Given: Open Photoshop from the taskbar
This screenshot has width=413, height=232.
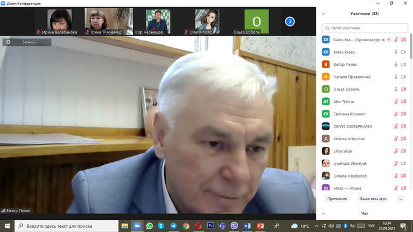Looking at the screenshot, I should pyautogui.click(x=210, y=226).
